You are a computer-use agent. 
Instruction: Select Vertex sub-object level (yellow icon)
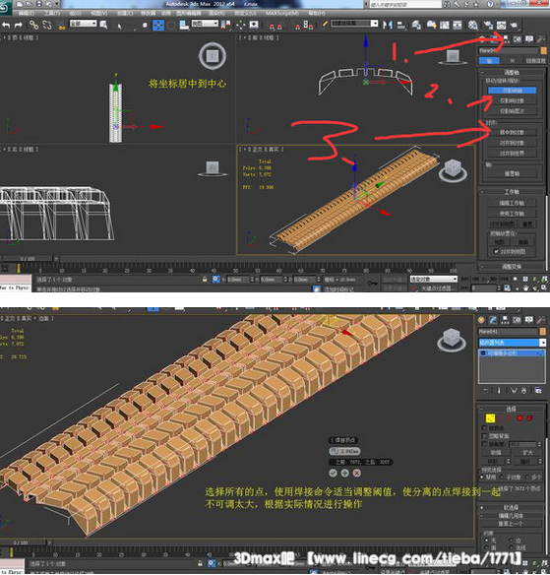pos(490,418)
